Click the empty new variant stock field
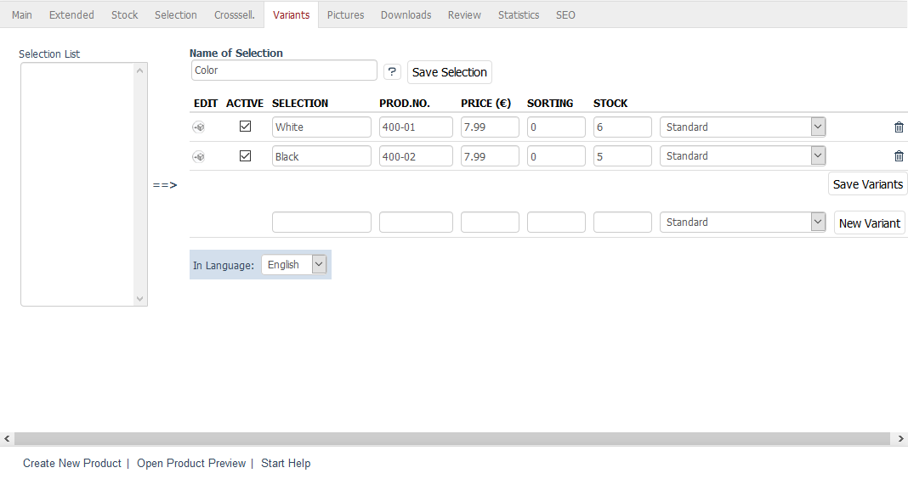908x479 pixels. point(622,223)
